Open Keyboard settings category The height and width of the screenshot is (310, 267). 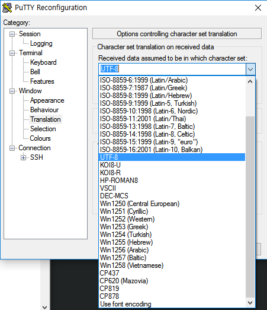point(43,62)
